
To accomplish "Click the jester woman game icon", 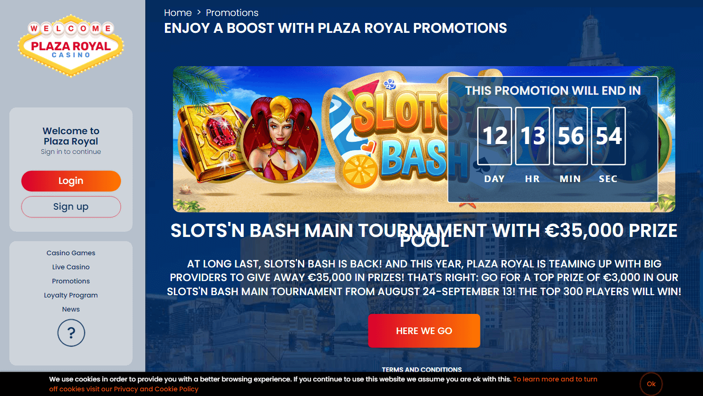I will (x=281, y=139).
